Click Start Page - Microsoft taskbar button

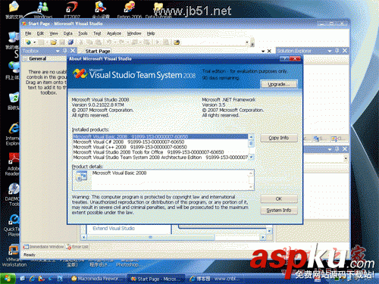coord(156,279)
